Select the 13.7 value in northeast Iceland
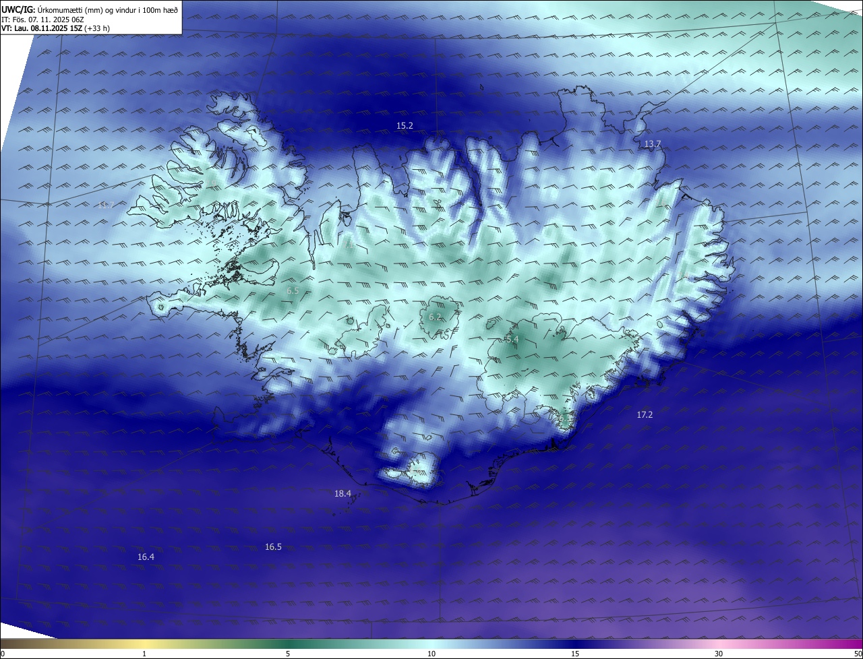 653,144
